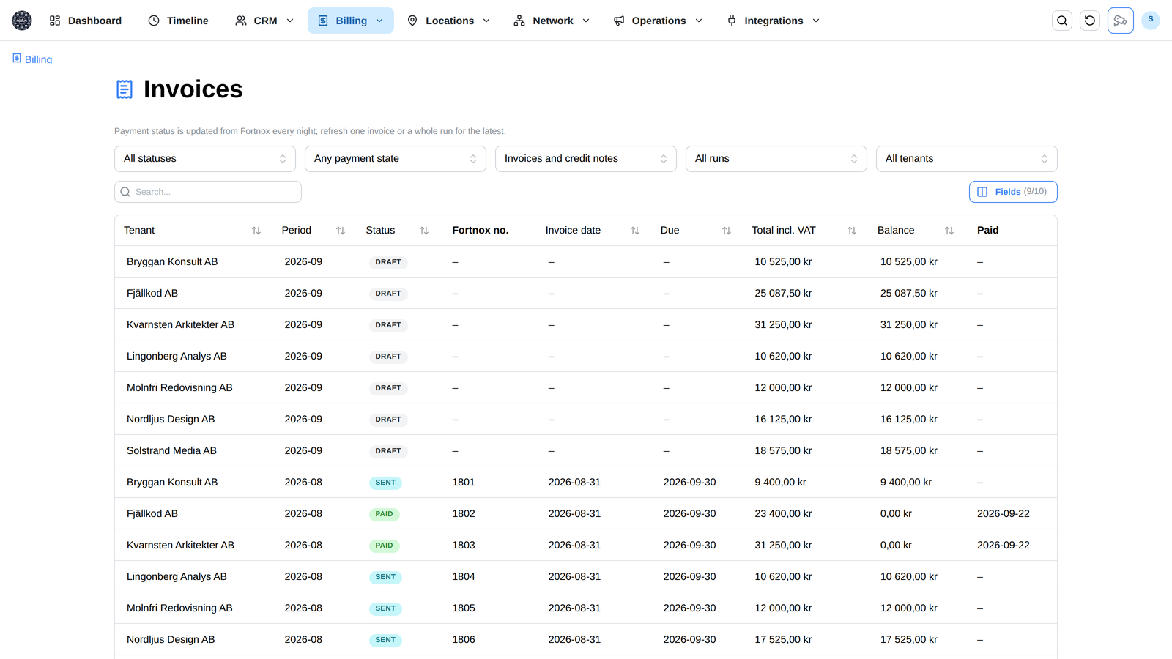The width and height of the screenshot is (1172, 659).
Task: Sort table by Balance column arrows
Action: coord(949,231)
